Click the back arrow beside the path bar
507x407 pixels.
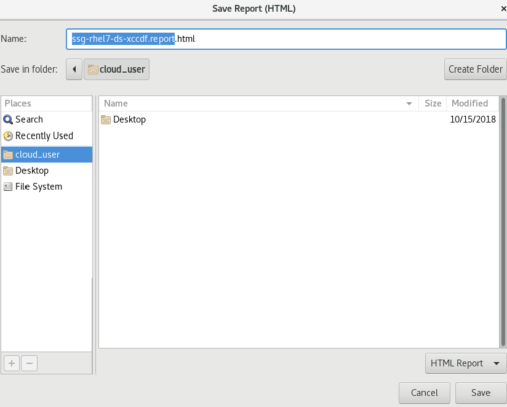click(74, 69)
